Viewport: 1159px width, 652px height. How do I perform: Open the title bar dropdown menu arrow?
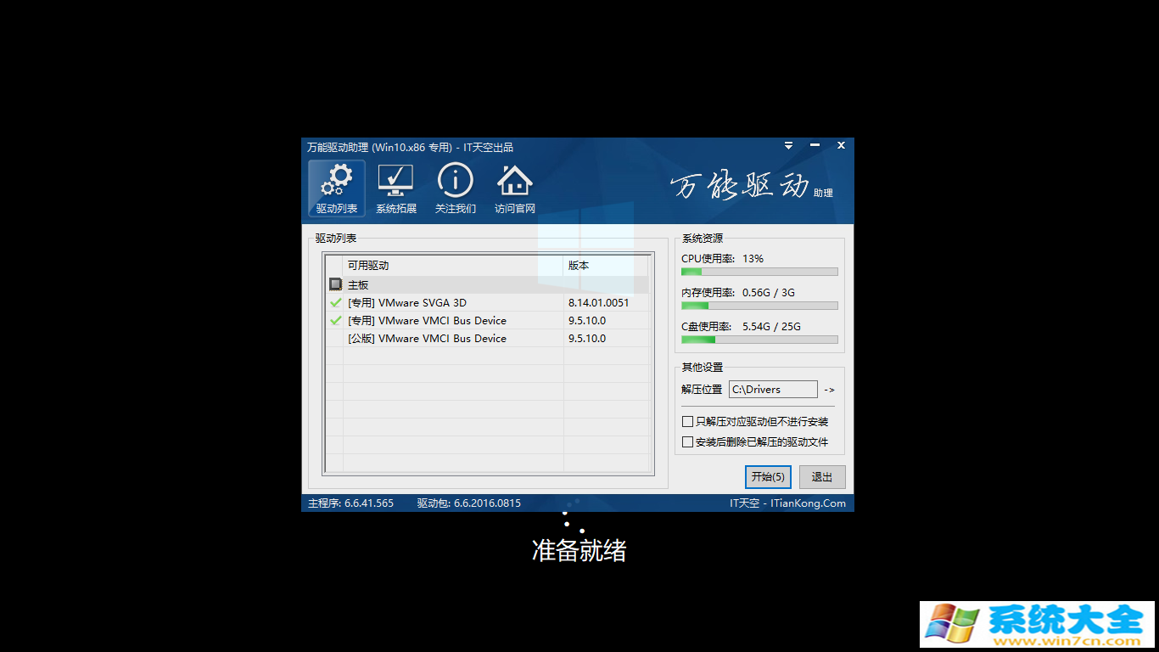coord(788,146)
